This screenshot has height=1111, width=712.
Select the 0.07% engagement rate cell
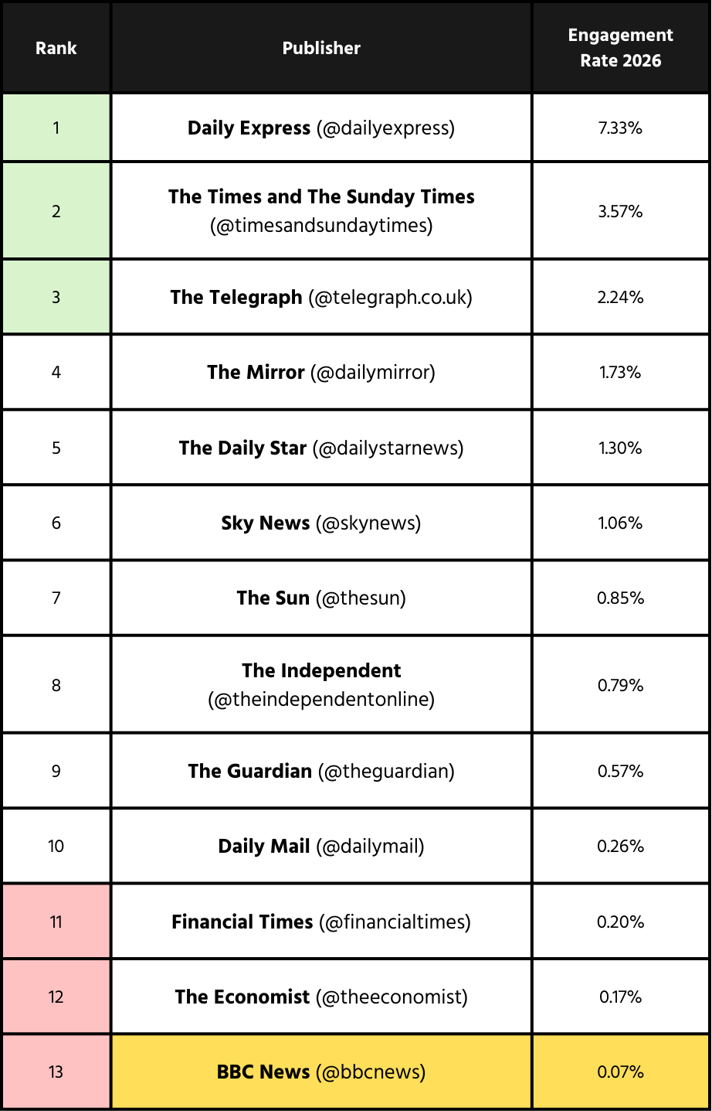(x=620, y=1072)
